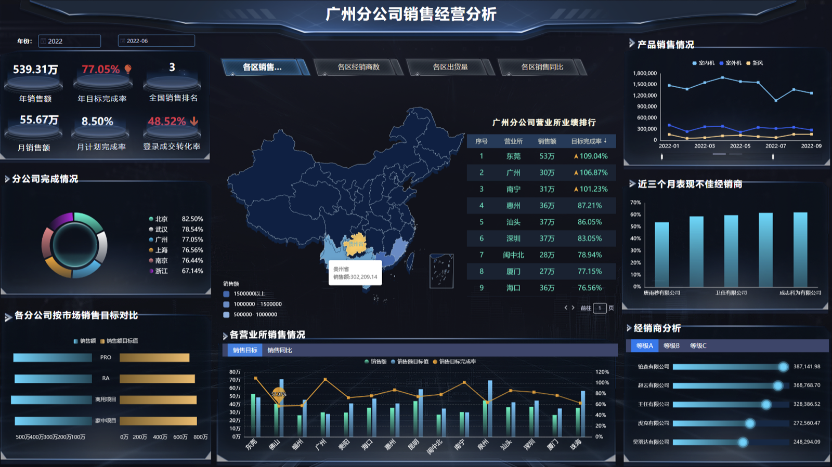
Task: Switch to the 各区销售同比 tab
Action: (542, 67)
